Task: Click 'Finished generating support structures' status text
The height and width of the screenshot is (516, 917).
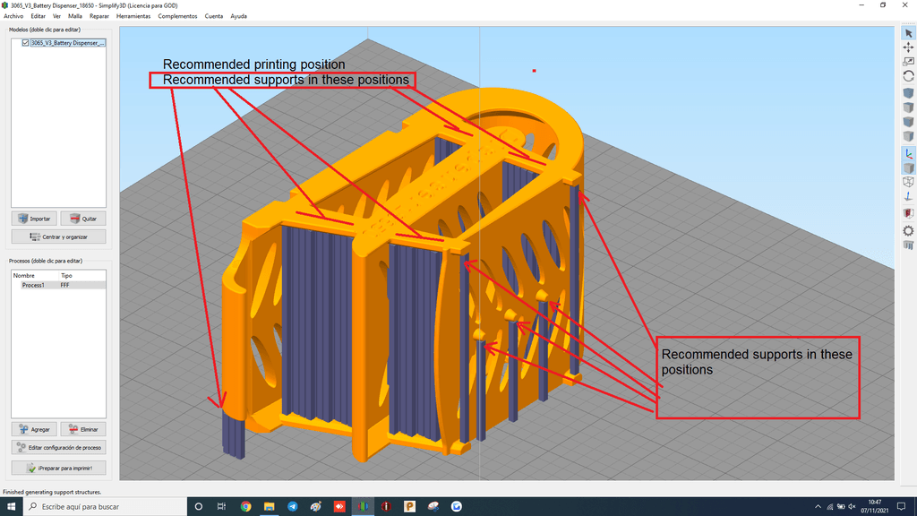Action: pos(52,492)
